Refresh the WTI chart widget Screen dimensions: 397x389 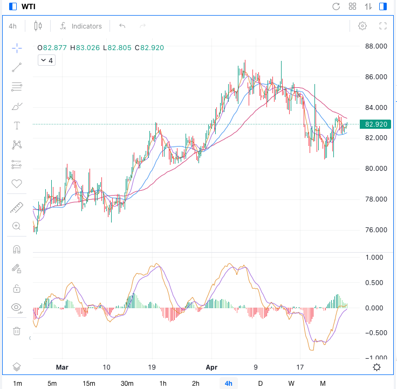point(336,6)
